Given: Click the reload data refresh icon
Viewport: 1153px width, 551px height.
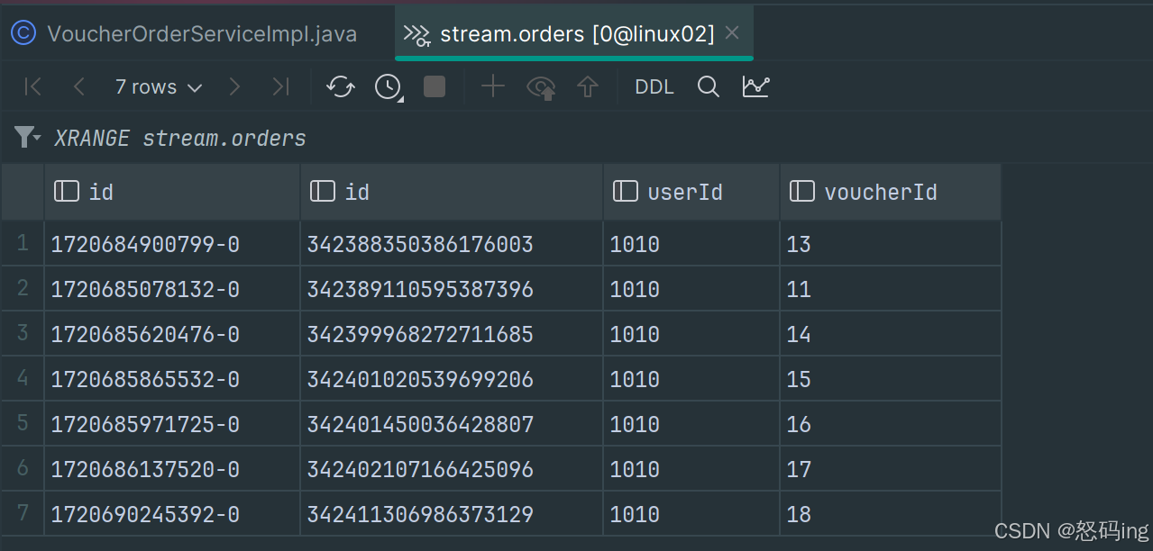Looking at the screenshot, I should click(x=341, y=87).
